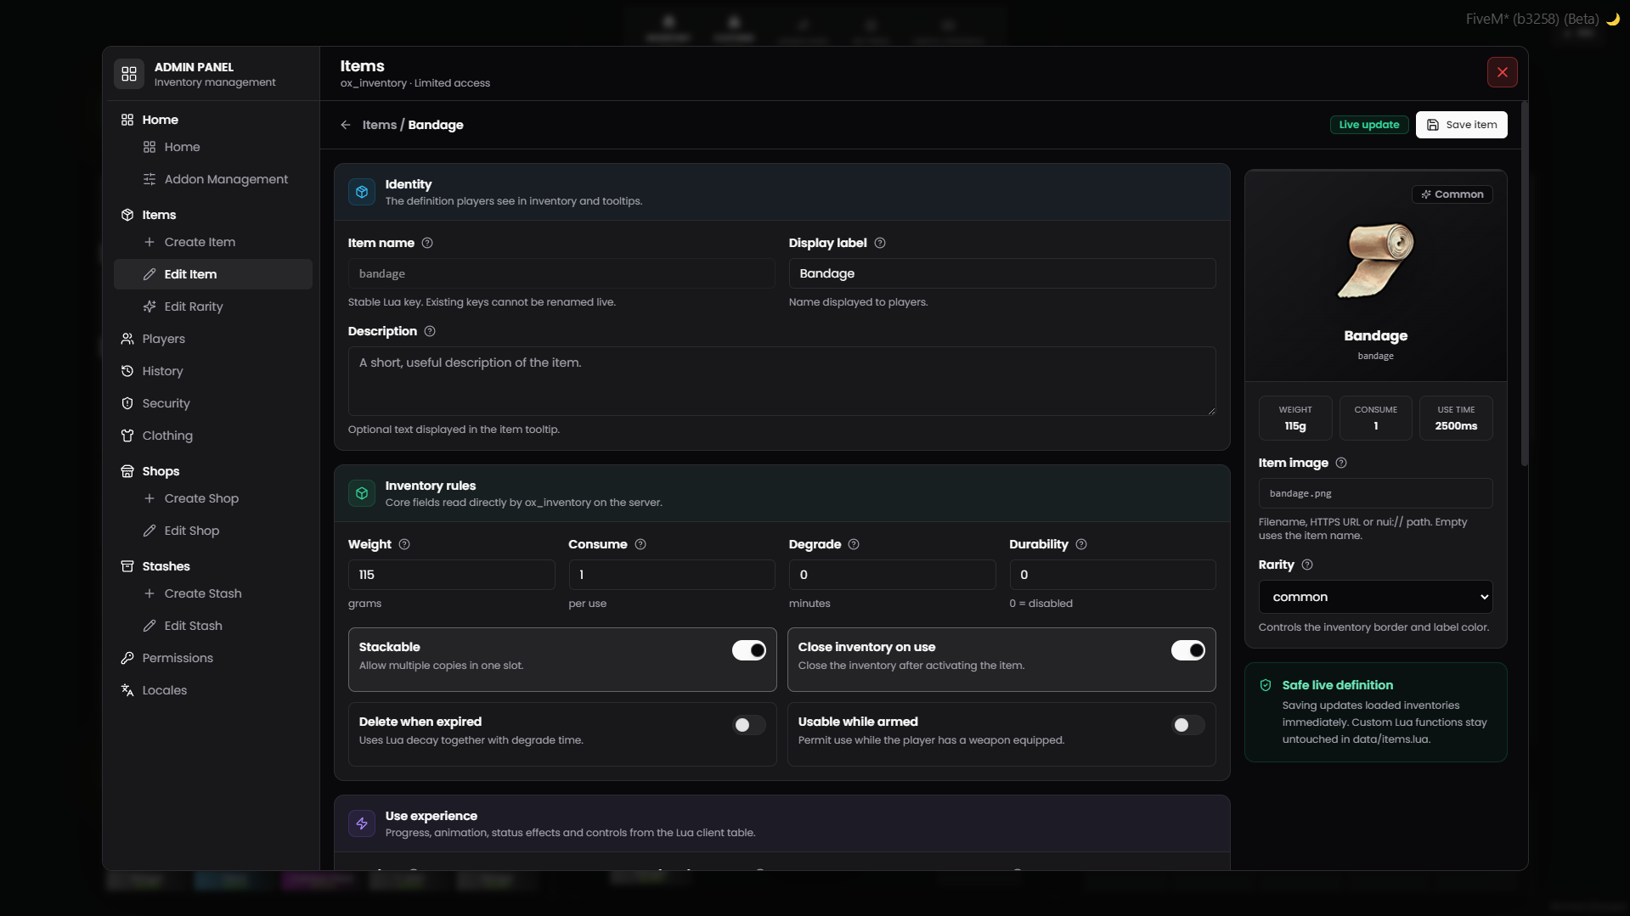
Task: Click the Save item button
Action: (1461, 125)
